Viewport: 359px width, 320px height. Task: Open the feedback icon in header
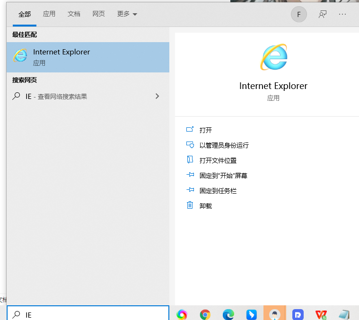tap(323, 14)
